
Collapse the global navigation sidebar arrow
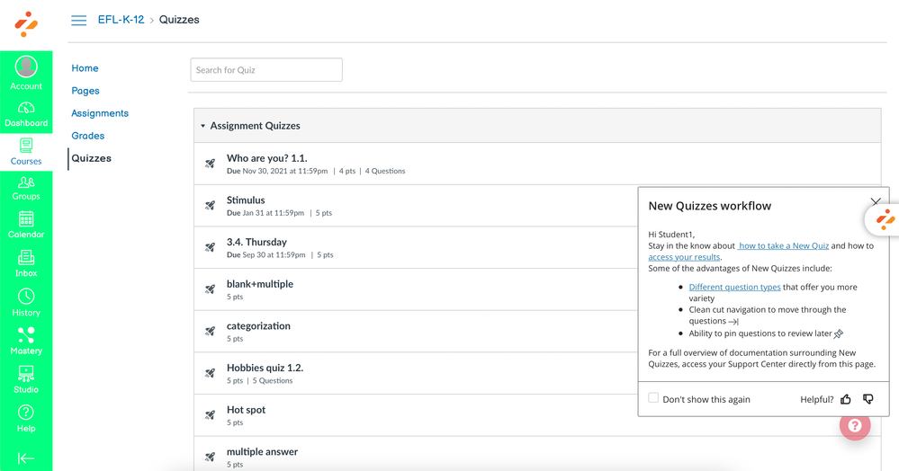(26, 458)
